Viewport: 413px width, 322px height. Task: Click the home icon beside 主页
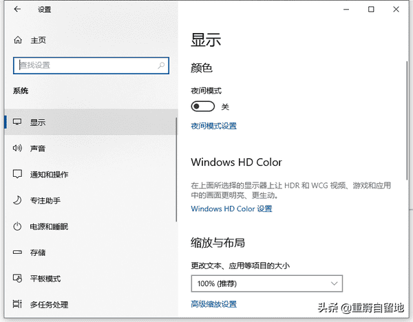[18, 40]
